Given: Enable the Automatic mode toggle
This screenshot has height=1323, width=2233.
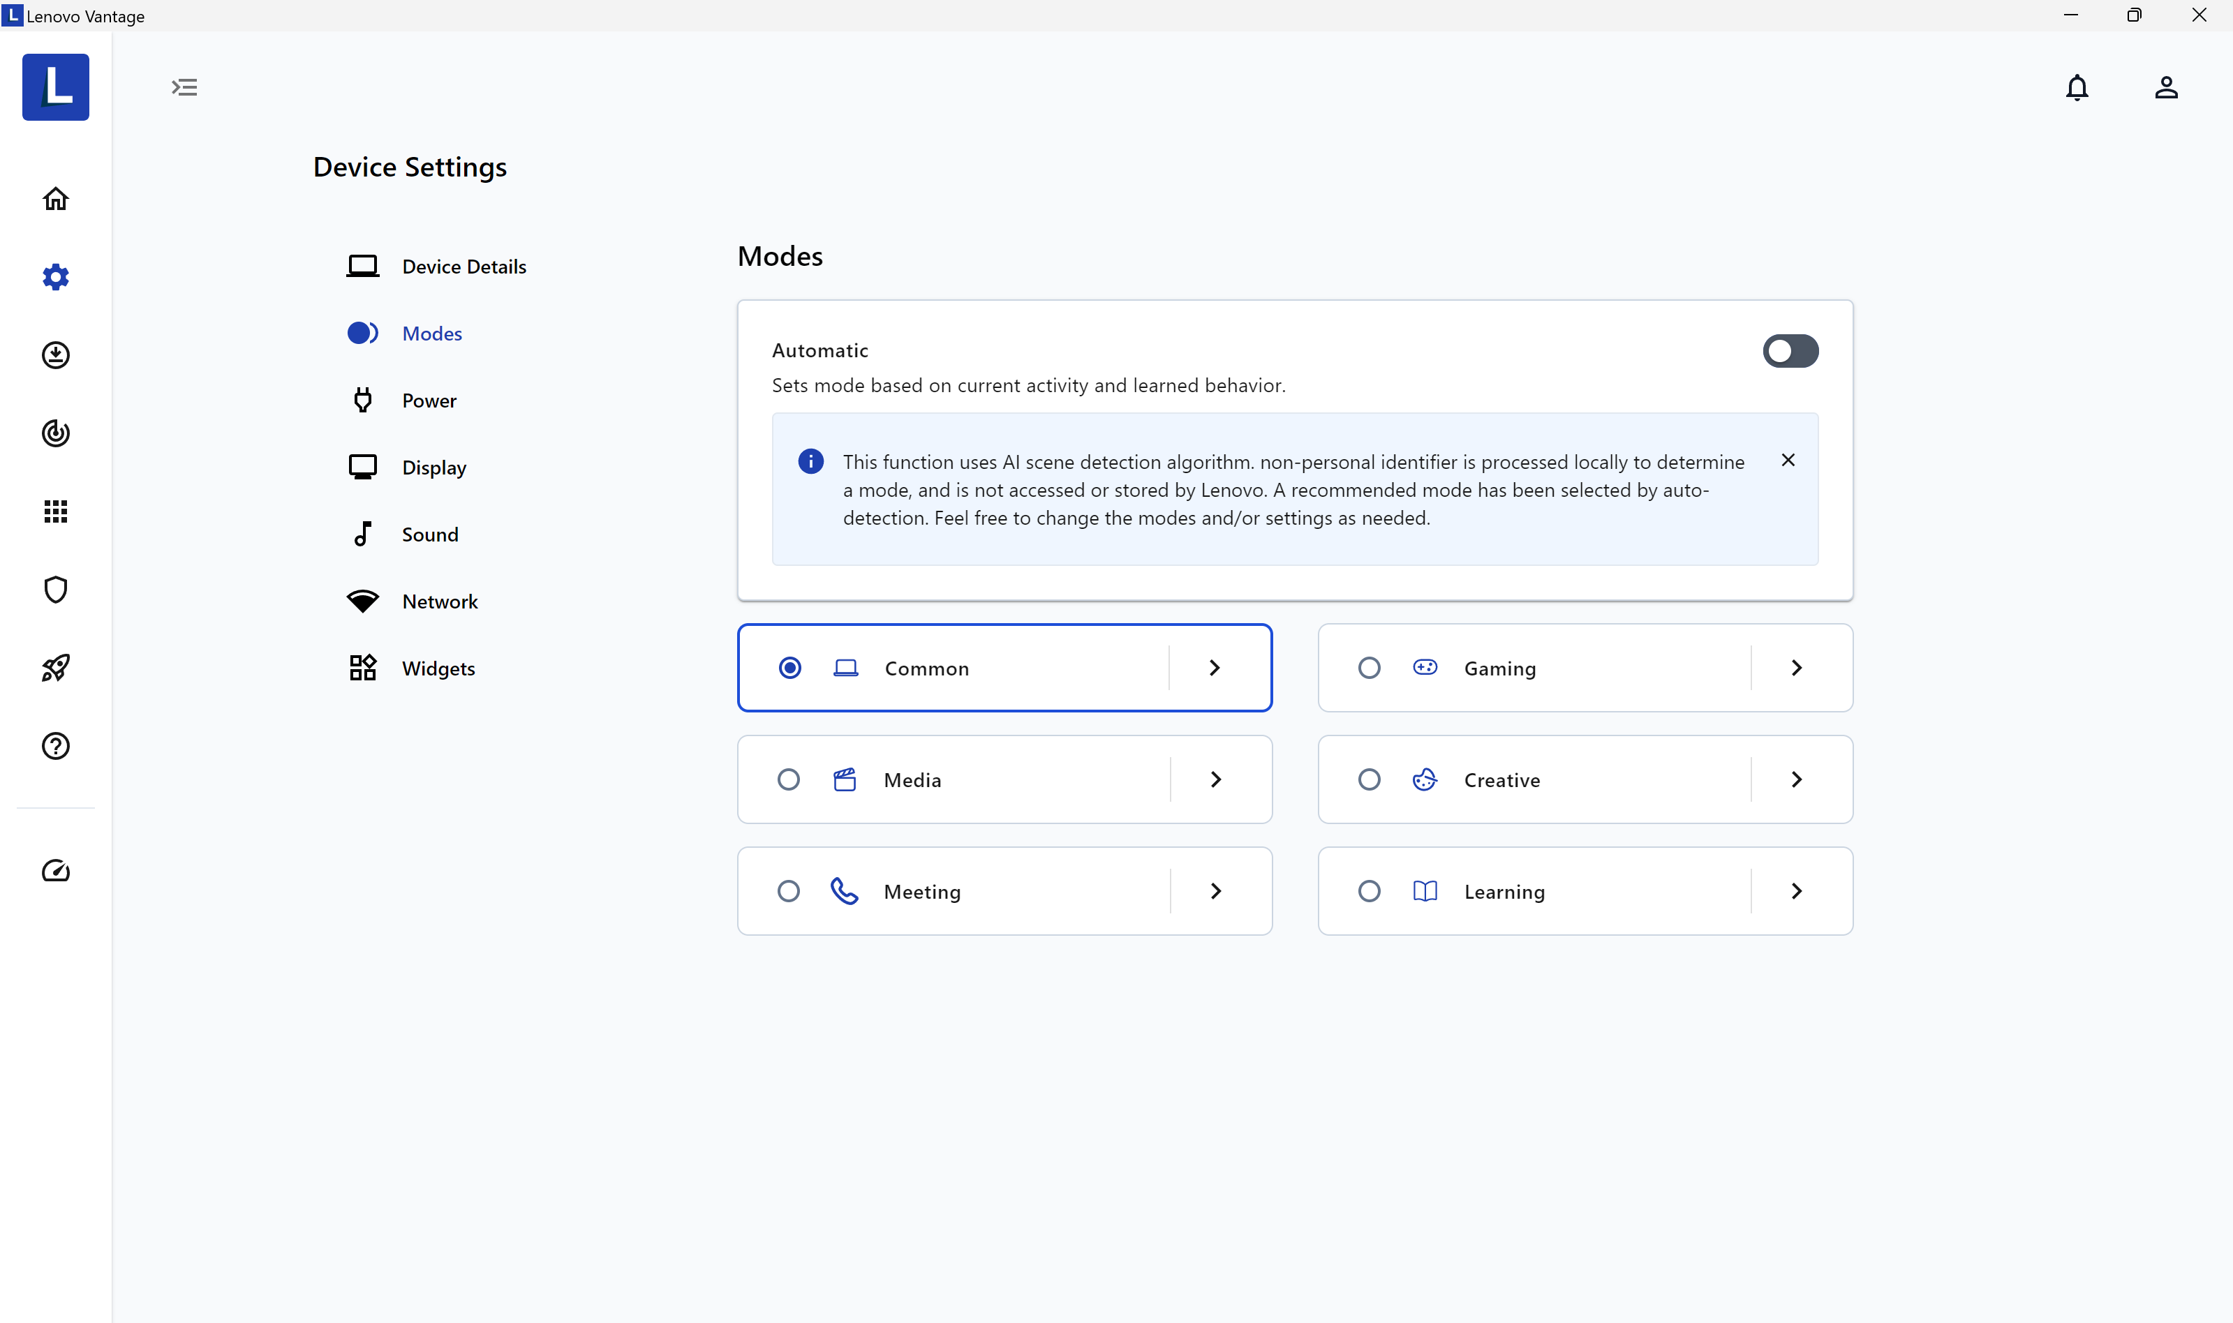Looking at the screenshot, I should coord(1790,350).
